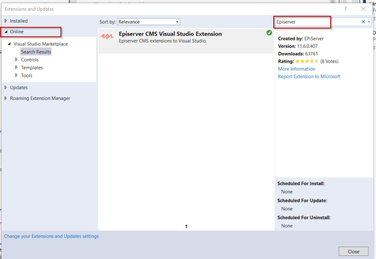Select the Tools label
The width and height of the screenshot is (376, 259).
click(26, 75)
